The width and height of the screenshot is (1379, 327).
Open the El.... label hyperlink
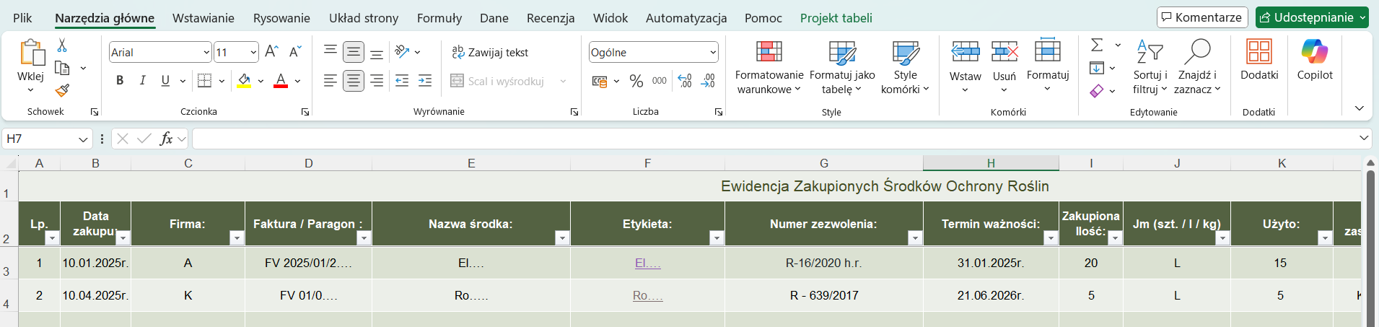pyautogui.click(x=647, y=263)
